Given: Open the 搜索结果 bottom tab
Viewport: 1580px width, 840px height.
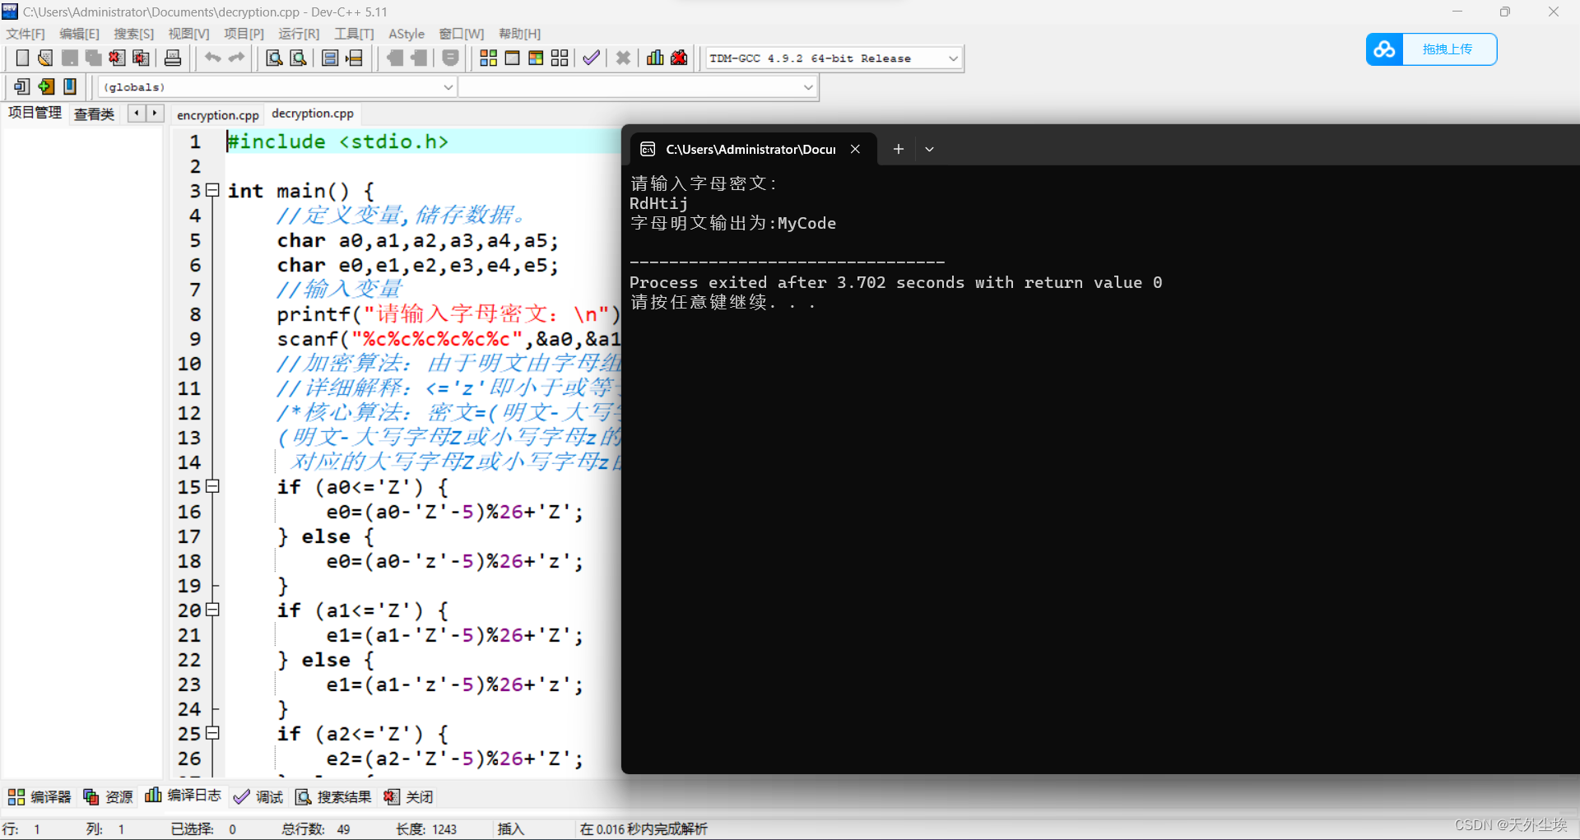Looking at the screenshot, I should (x=333, y=796).
